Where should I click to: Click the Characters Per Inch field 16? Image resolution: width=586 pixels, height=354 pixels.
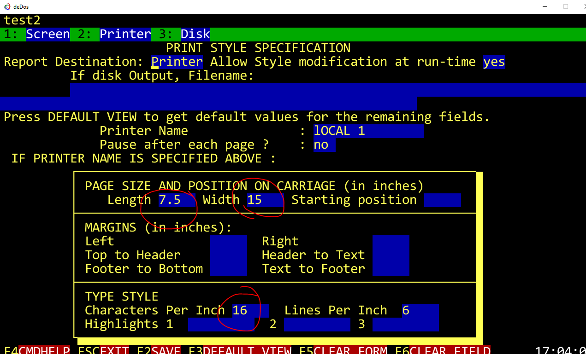click(x=251, y=311)
